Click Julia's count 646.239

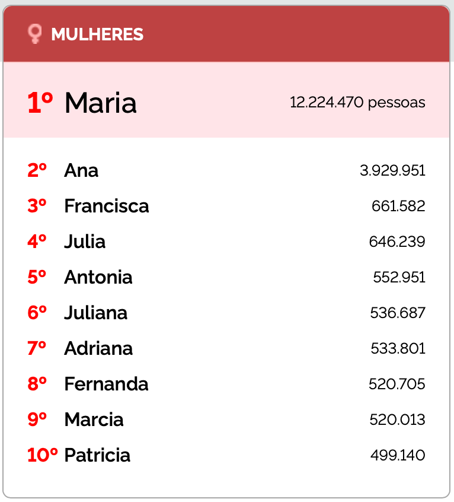(397, 242)
